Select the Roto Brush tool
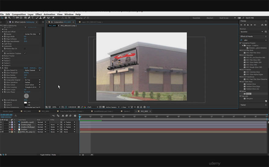Screen dimensions: 269x167 [49, 18]
